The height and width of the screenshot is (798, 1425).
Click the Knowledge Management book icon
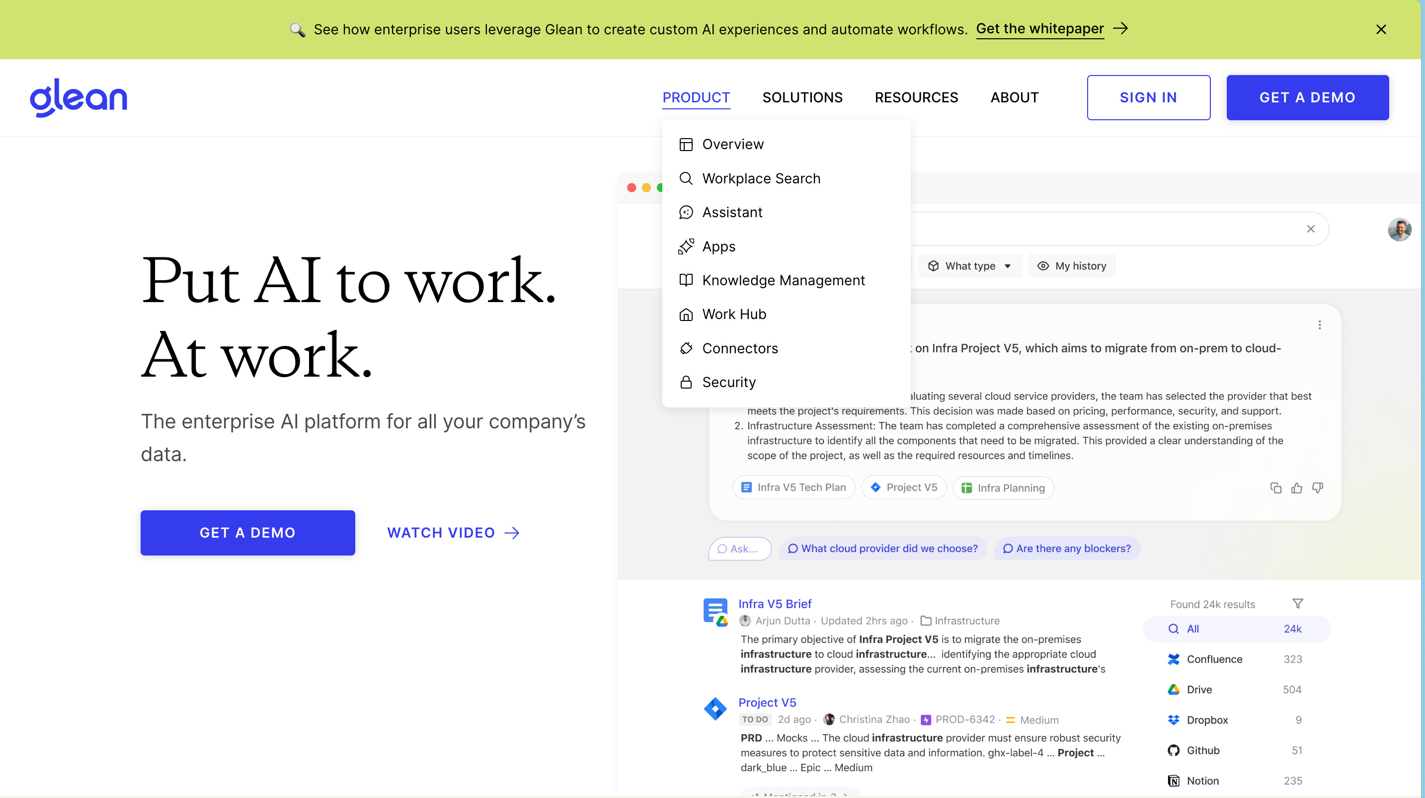click(x=686, y=281)
